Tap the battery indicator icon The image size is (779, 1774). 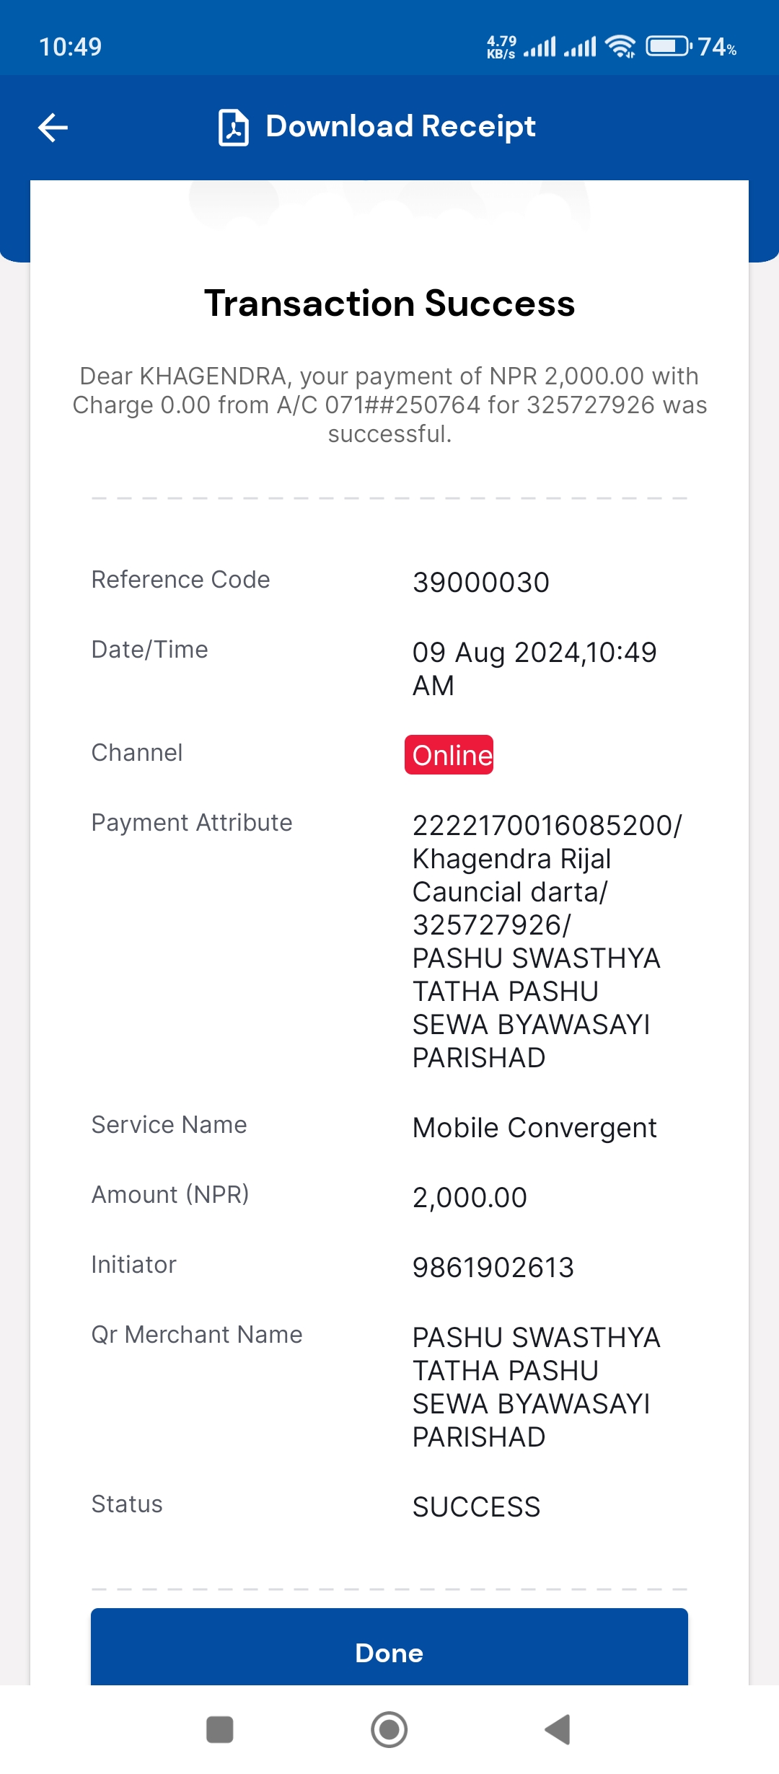(669, 47)
